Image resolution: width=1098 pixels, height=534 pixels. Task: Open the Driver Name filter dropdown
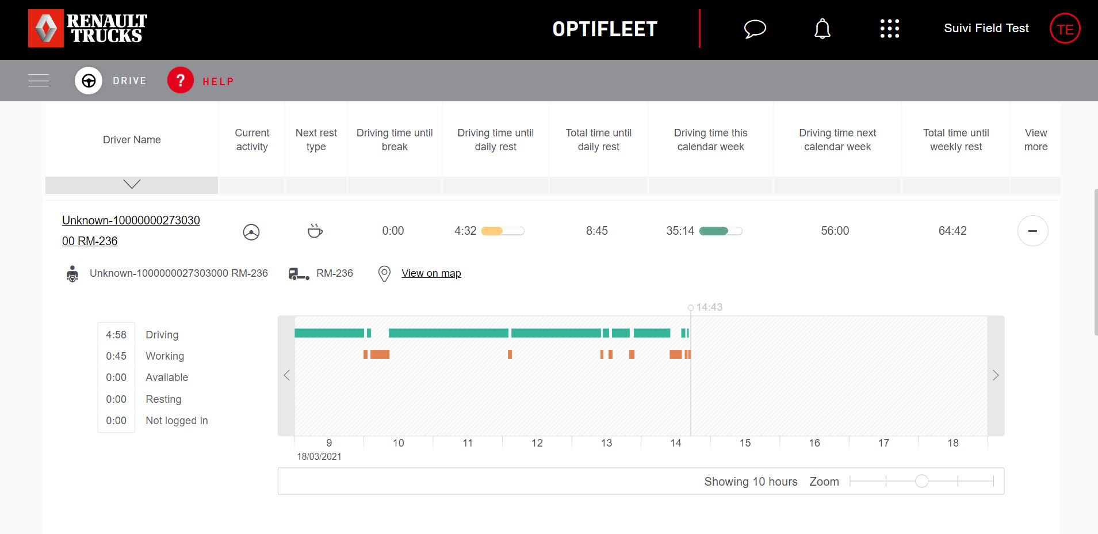pos(131,184)
